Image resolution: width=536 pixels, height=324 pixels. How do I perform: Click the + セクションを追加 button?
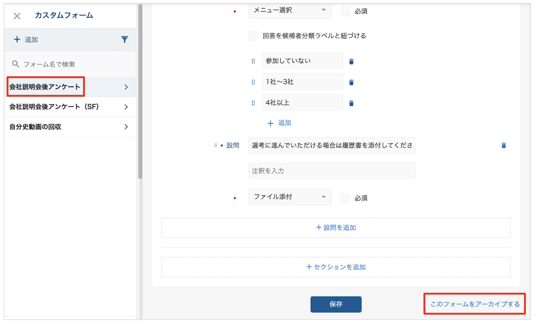[336, 267]
